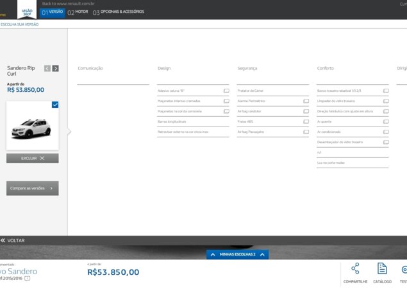Open info bubble for Adesivo coluna B
This screenshot has height=289, width=407.
(x=226, y=91)
